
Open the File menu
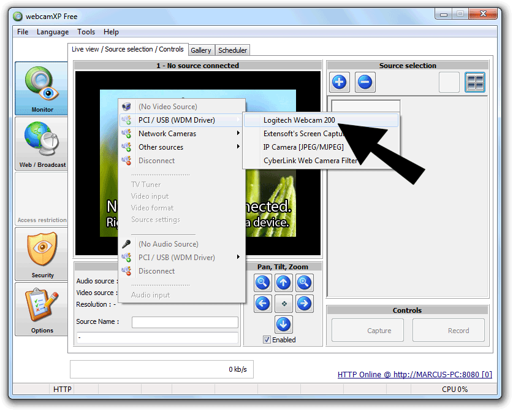23,32
